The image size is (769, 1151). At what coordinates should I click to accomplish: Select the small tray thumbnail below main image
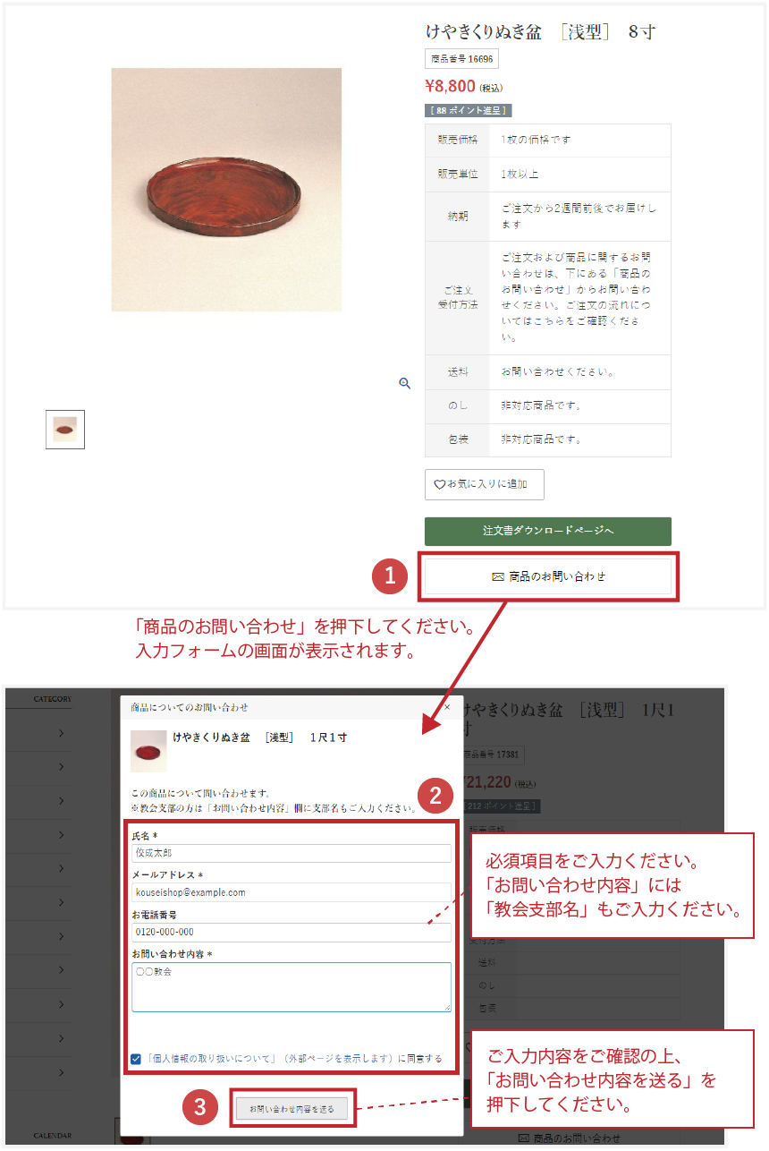click(65, 430)
